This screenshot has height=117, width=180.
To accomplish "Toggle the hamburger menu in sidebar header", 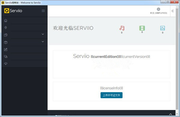I will pos(43,11).
